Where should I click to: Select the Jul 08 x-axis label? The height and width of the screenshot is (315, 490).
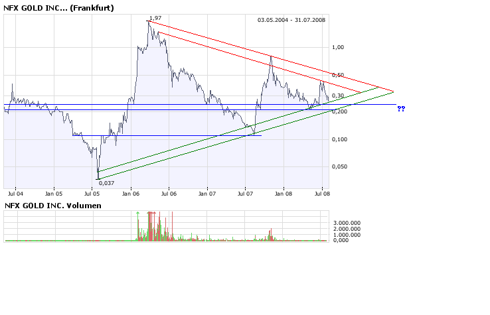(x=322, y=194)
